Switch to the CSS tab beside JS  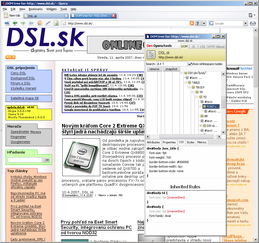202,47
